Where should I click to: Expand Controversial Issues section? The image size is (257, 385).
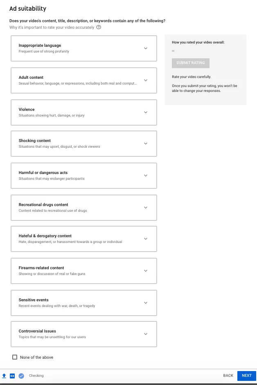[x=146, y=334]
